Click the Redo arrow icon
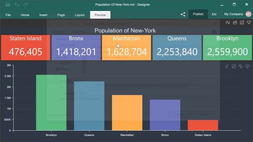 pos(26,4)
